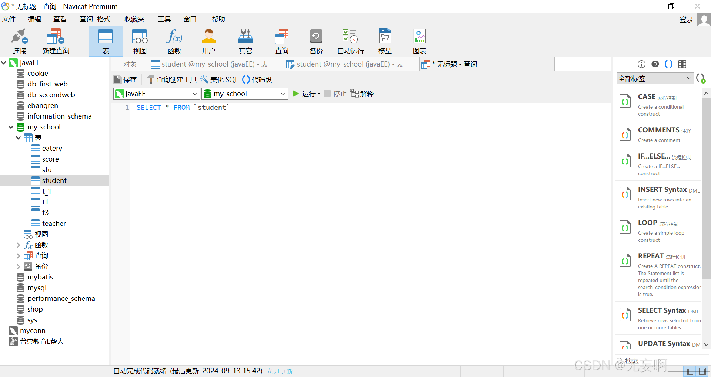The width and height of the screenshot is (711, 377).
Task: Add new snippet with green plus icon
Action: 701,78
